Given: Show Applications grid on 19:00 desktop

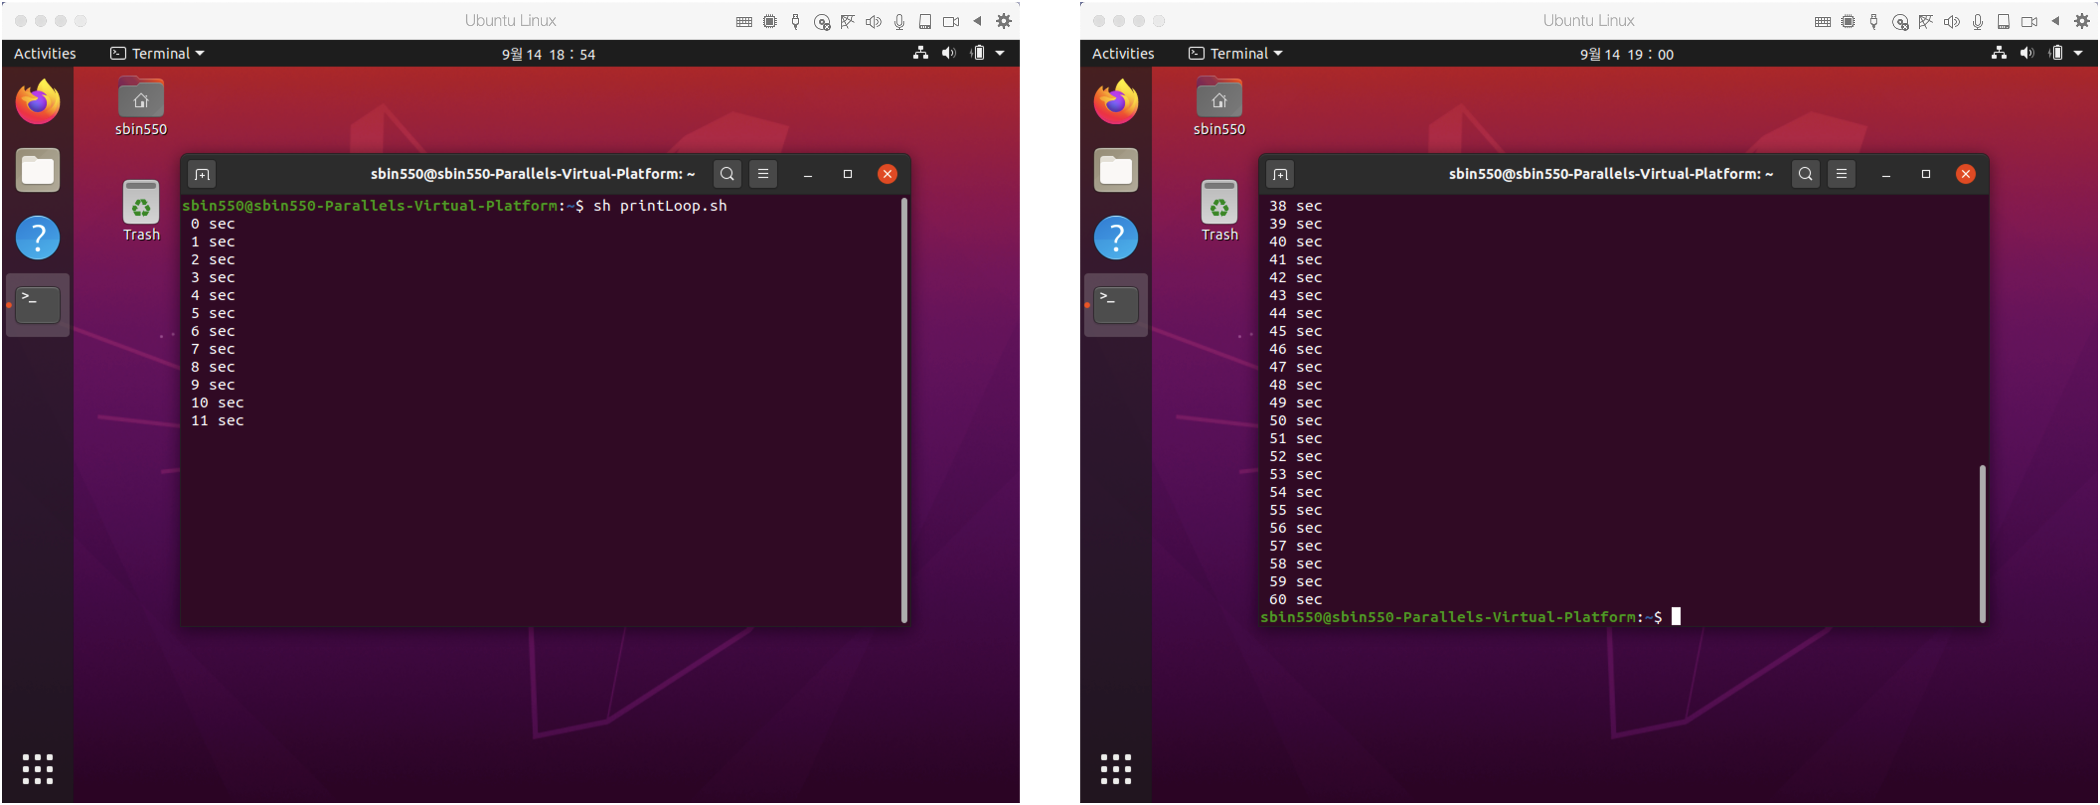Looking at the screenshot, I should coord(1116,769).
